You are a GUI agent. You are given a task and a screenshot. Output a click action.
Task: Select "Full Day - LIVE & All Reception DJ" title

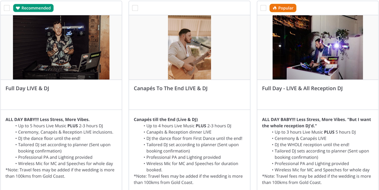pos(302,88)
